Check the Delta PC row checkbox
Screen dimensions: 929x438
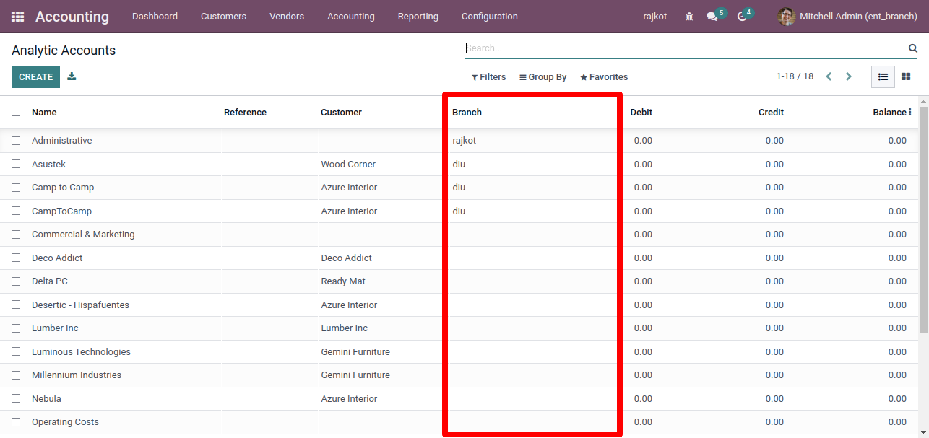[16, 281]
